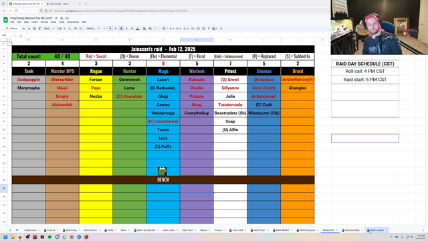
Task: Click the frog image in Mage column
Action: pos(163,171)
